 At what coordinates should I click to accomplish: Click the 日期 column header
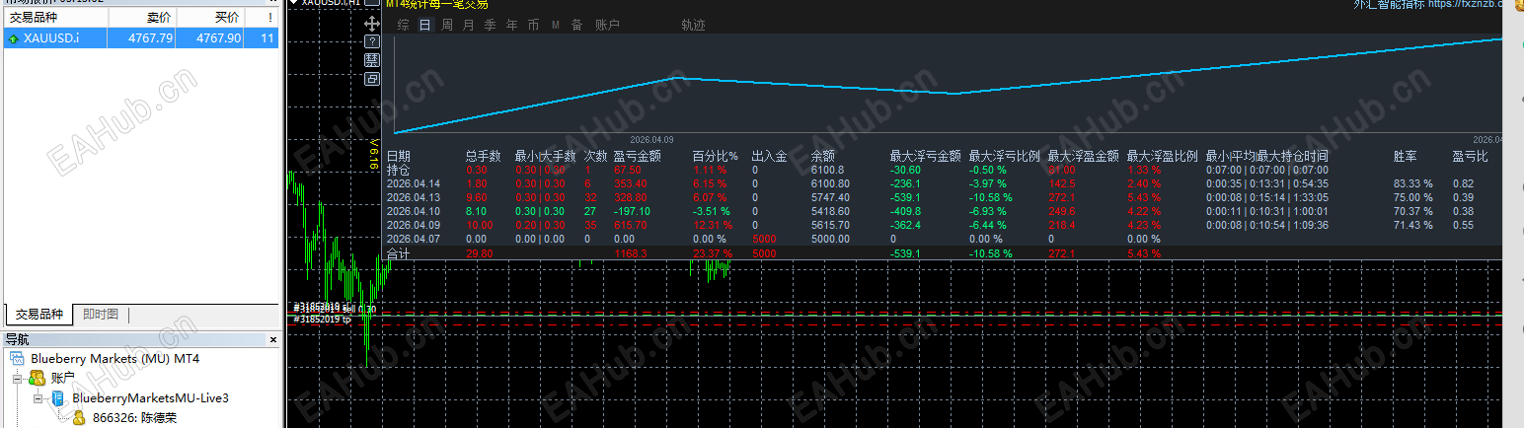click(398, 156)
